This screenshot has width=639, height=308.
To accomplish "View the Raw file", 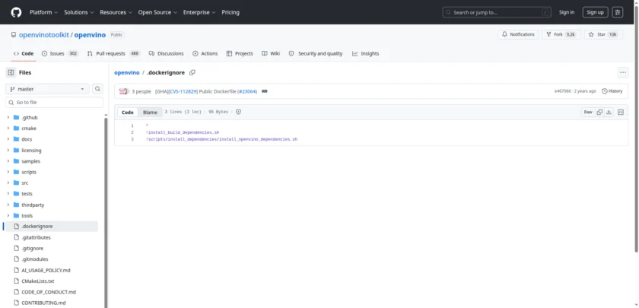I will point(588,112).
